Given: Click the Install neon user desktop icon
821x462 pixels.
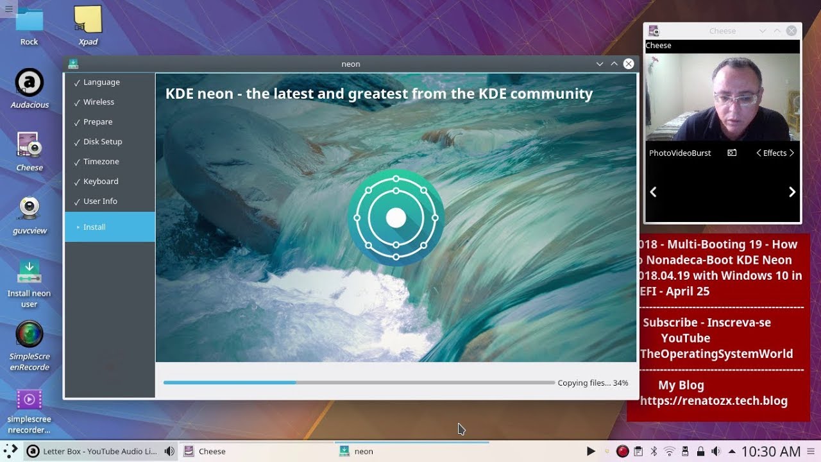Looking at the screenshot, I should 29,284.
